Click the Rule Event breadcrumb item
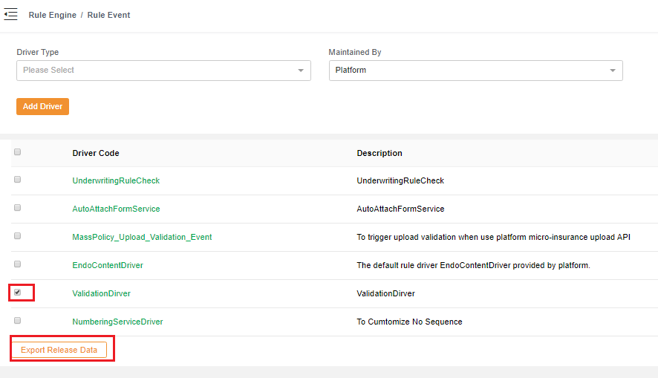The image size is (658, 378). pyautogui.click(x=108, y=15)
